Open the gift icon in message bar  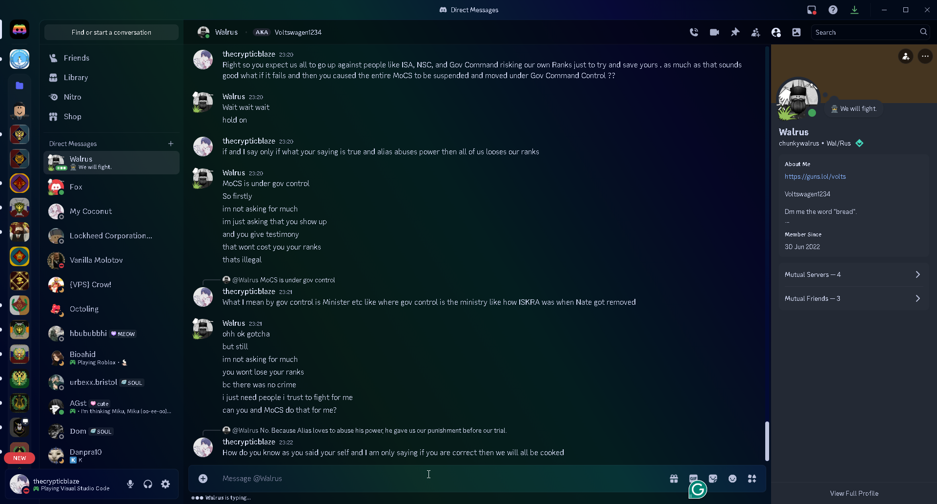674,479
